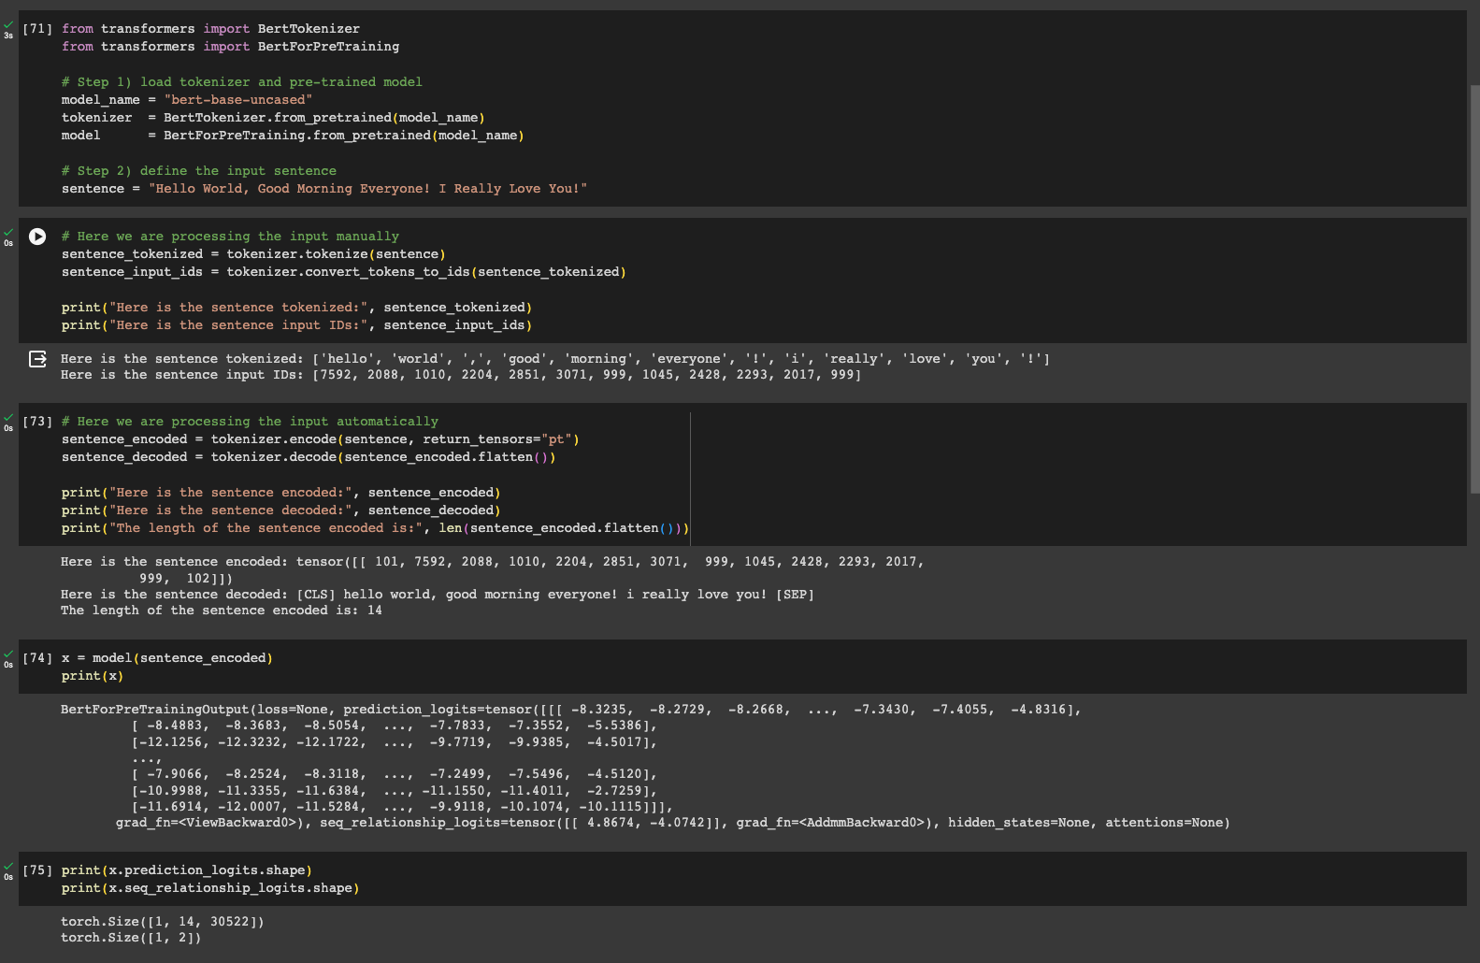Click the BertForPreTrainingOutput first output line

pyautogui.click(x=571, y=710)
